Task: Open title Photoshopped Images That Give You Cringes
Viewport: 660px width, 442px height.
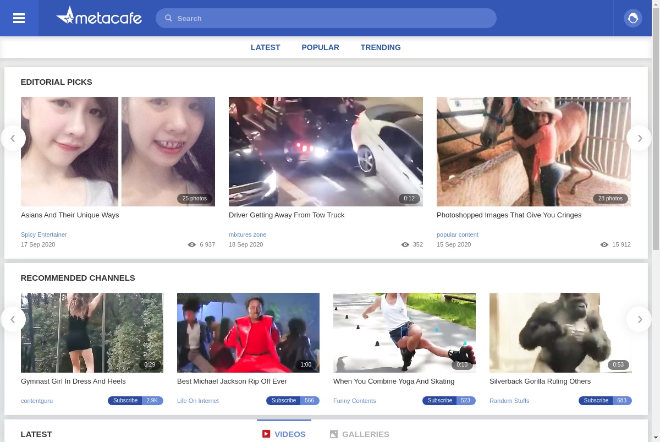Action: pyautogui.click(x=509, y=215)
